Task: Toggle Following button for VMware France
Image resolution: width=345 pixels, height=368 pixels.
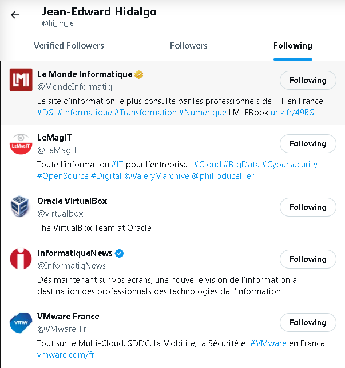Action: pos(308,322)
